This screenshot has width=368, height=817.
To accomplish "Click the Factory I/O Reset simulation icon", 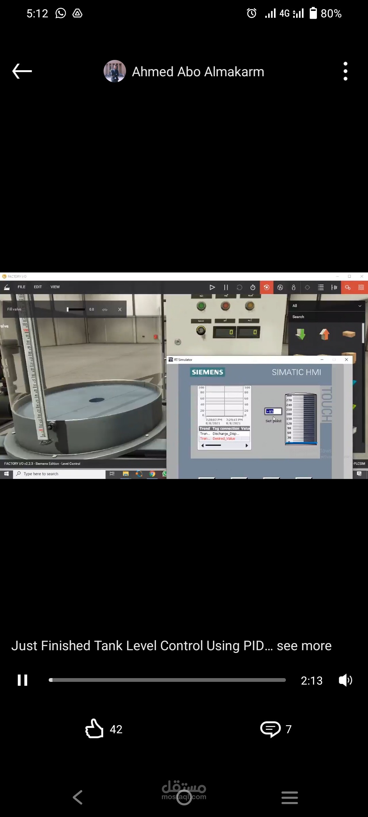I will pyautogui.click(x=240, y=287).
